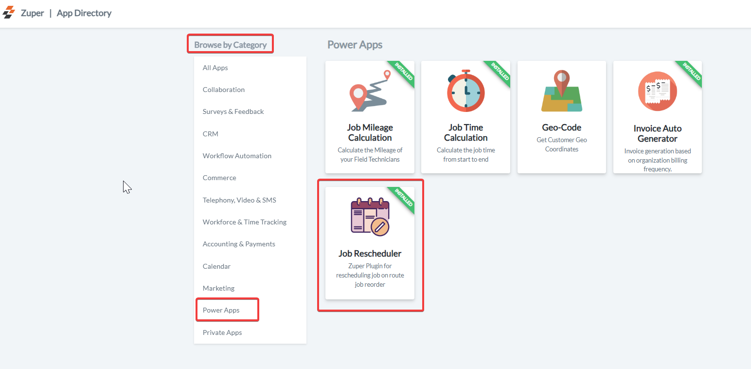Screen dimensions: 751x369
Task: Click 'Calculate the job time from start to end'
Action: click(x=466, y=155)
